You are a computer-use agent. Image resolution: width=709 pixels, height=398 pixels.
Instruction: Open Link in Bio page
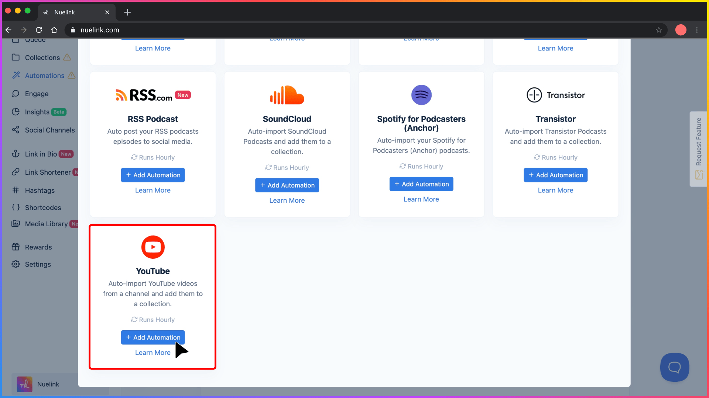point(41,154)
